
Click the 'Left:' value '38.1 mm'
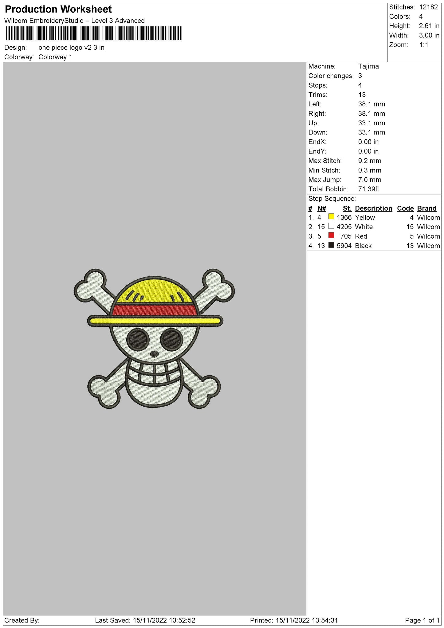371,104
